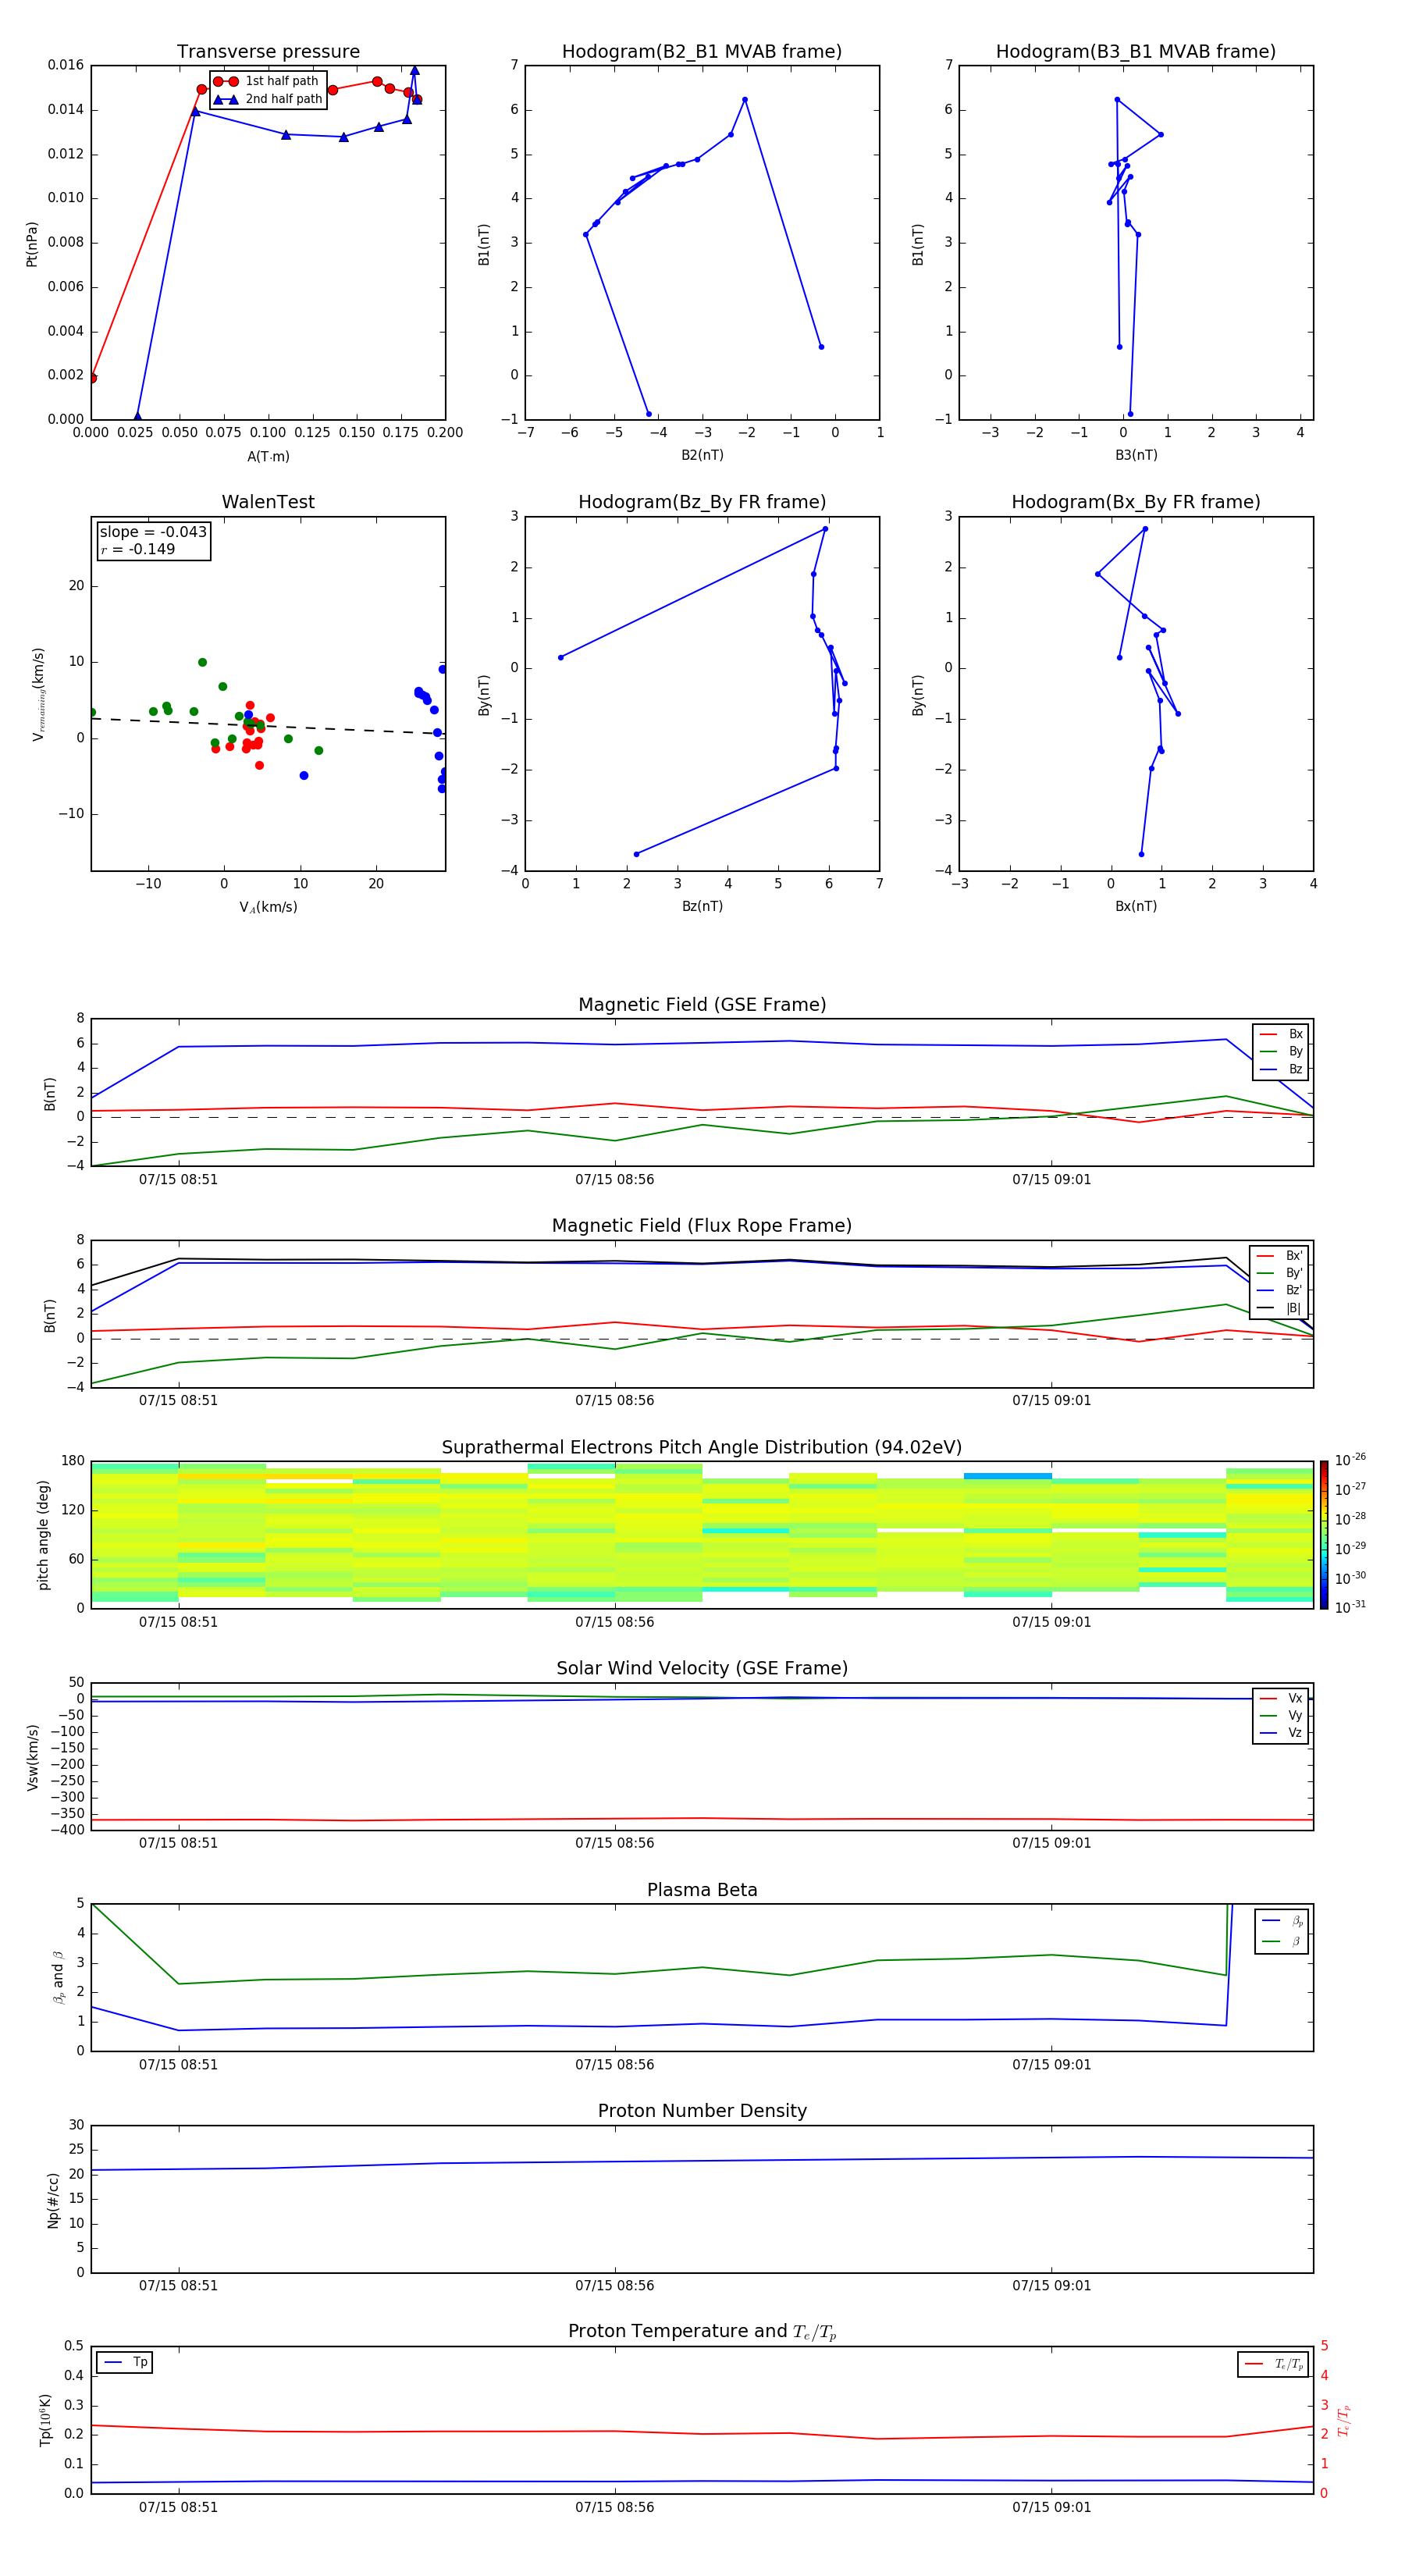This screenshot has width=1405, height=2576.
Task: Click the "Plasma Beta" title
Action: (x=702, y=1890)
